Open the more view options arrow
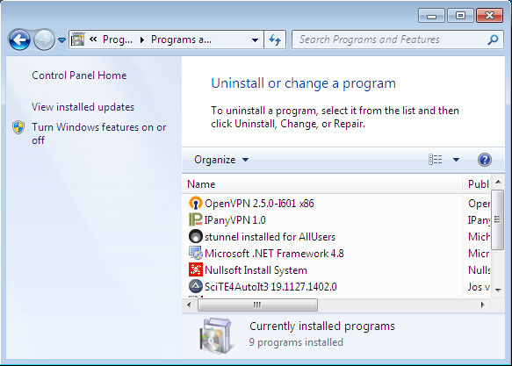 tap(456, 160)
